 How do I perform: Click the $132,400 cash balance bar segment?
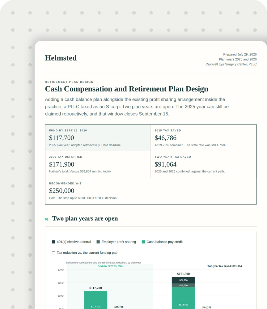coord(184,298)
